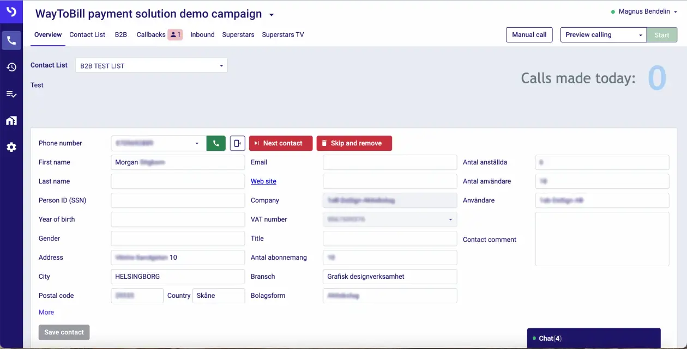The image size is (687, 349).
Task: Start a call with the green phone icon
Action: [216, 143]
